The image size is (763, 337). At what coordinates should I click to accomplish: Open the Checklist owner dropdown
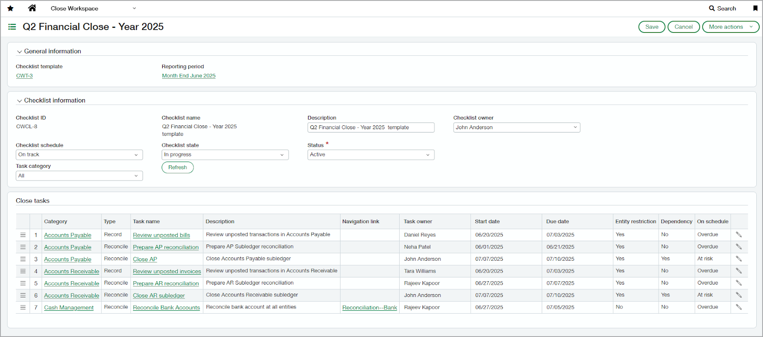(x=516, y=128)
